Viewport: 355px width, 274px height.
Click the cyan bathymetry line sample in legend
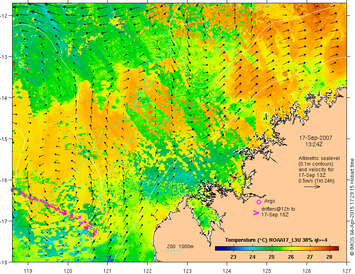point(175,251)
